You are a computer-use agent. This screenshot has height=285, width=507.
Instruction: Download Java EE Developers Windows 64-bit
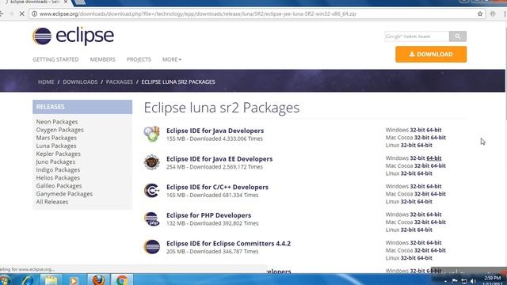point(434,158)
